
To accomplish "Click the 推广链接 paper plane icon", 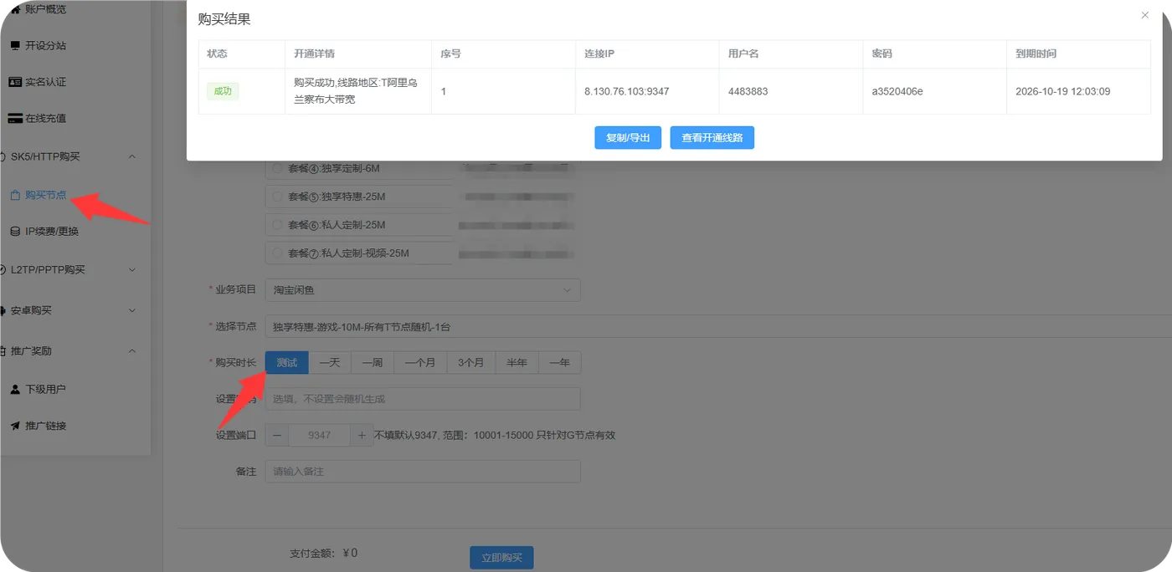I will (x=15, y=426).
